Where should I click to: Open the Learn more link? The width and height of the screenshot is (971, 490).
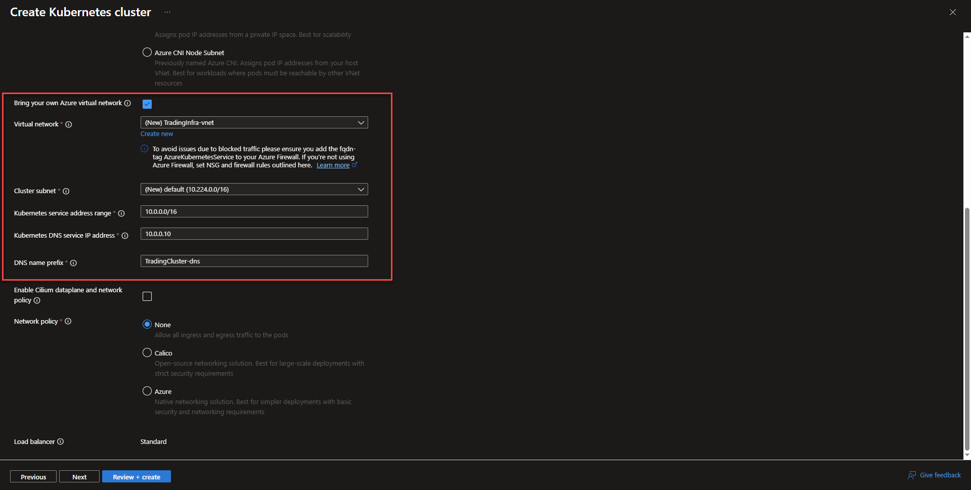(x=333, y=165)
